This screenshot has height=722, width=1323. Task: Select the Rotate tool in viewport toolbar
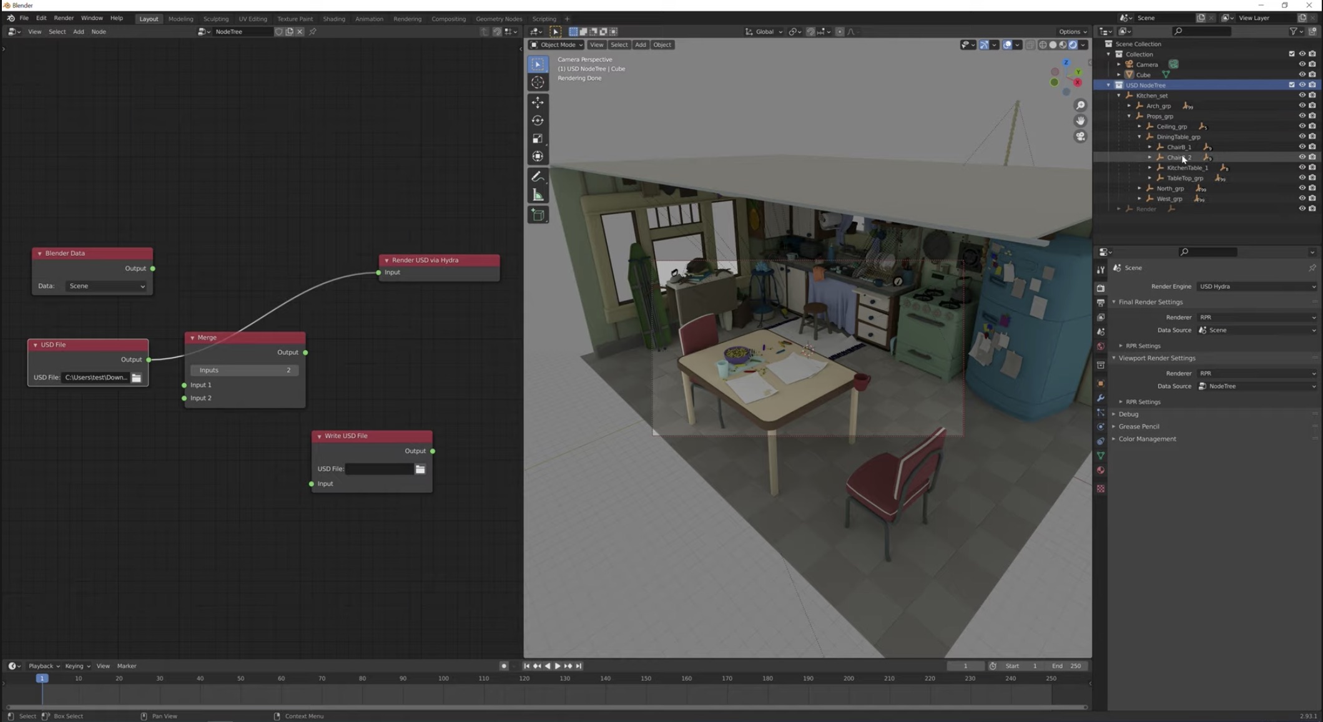click(x=538, y=120)
